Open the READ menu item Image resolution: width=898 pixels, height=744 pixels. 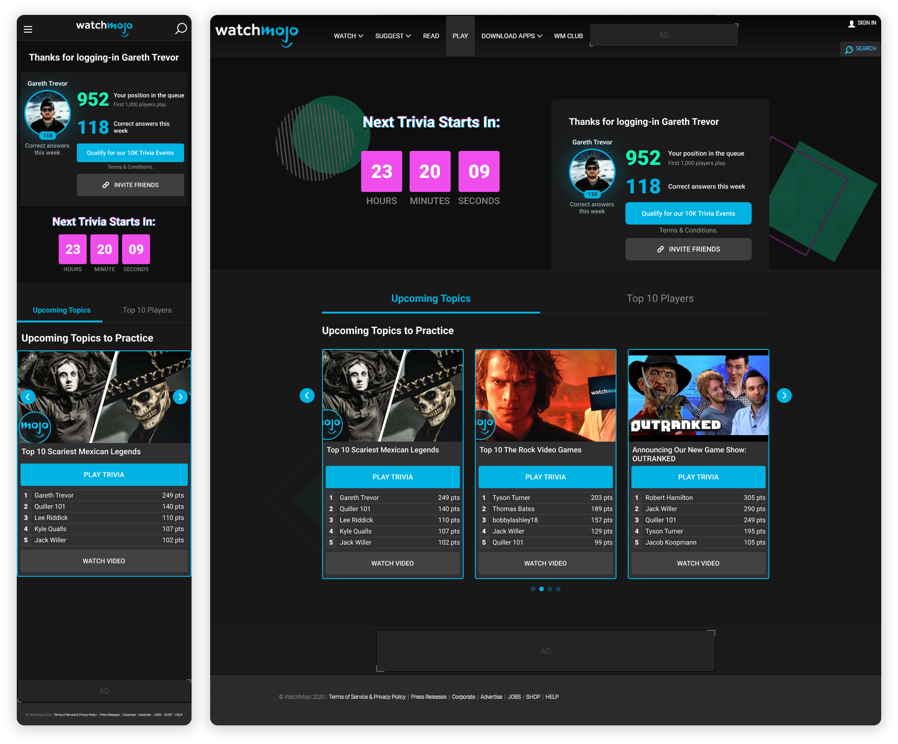[431, 36]
